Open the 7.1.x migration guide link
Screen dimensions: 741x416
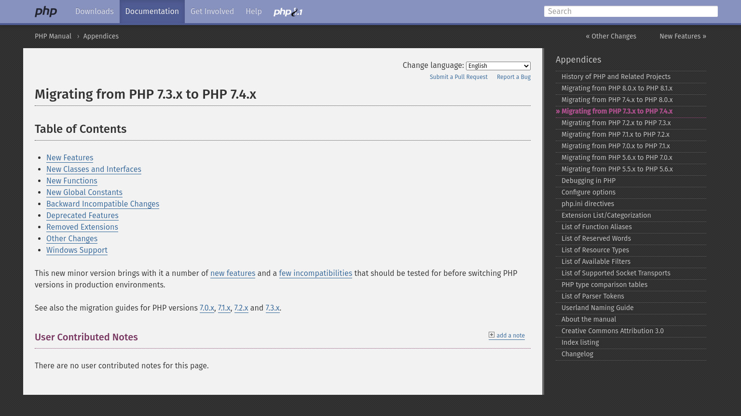pyautogui.click(x=224, y=308)
